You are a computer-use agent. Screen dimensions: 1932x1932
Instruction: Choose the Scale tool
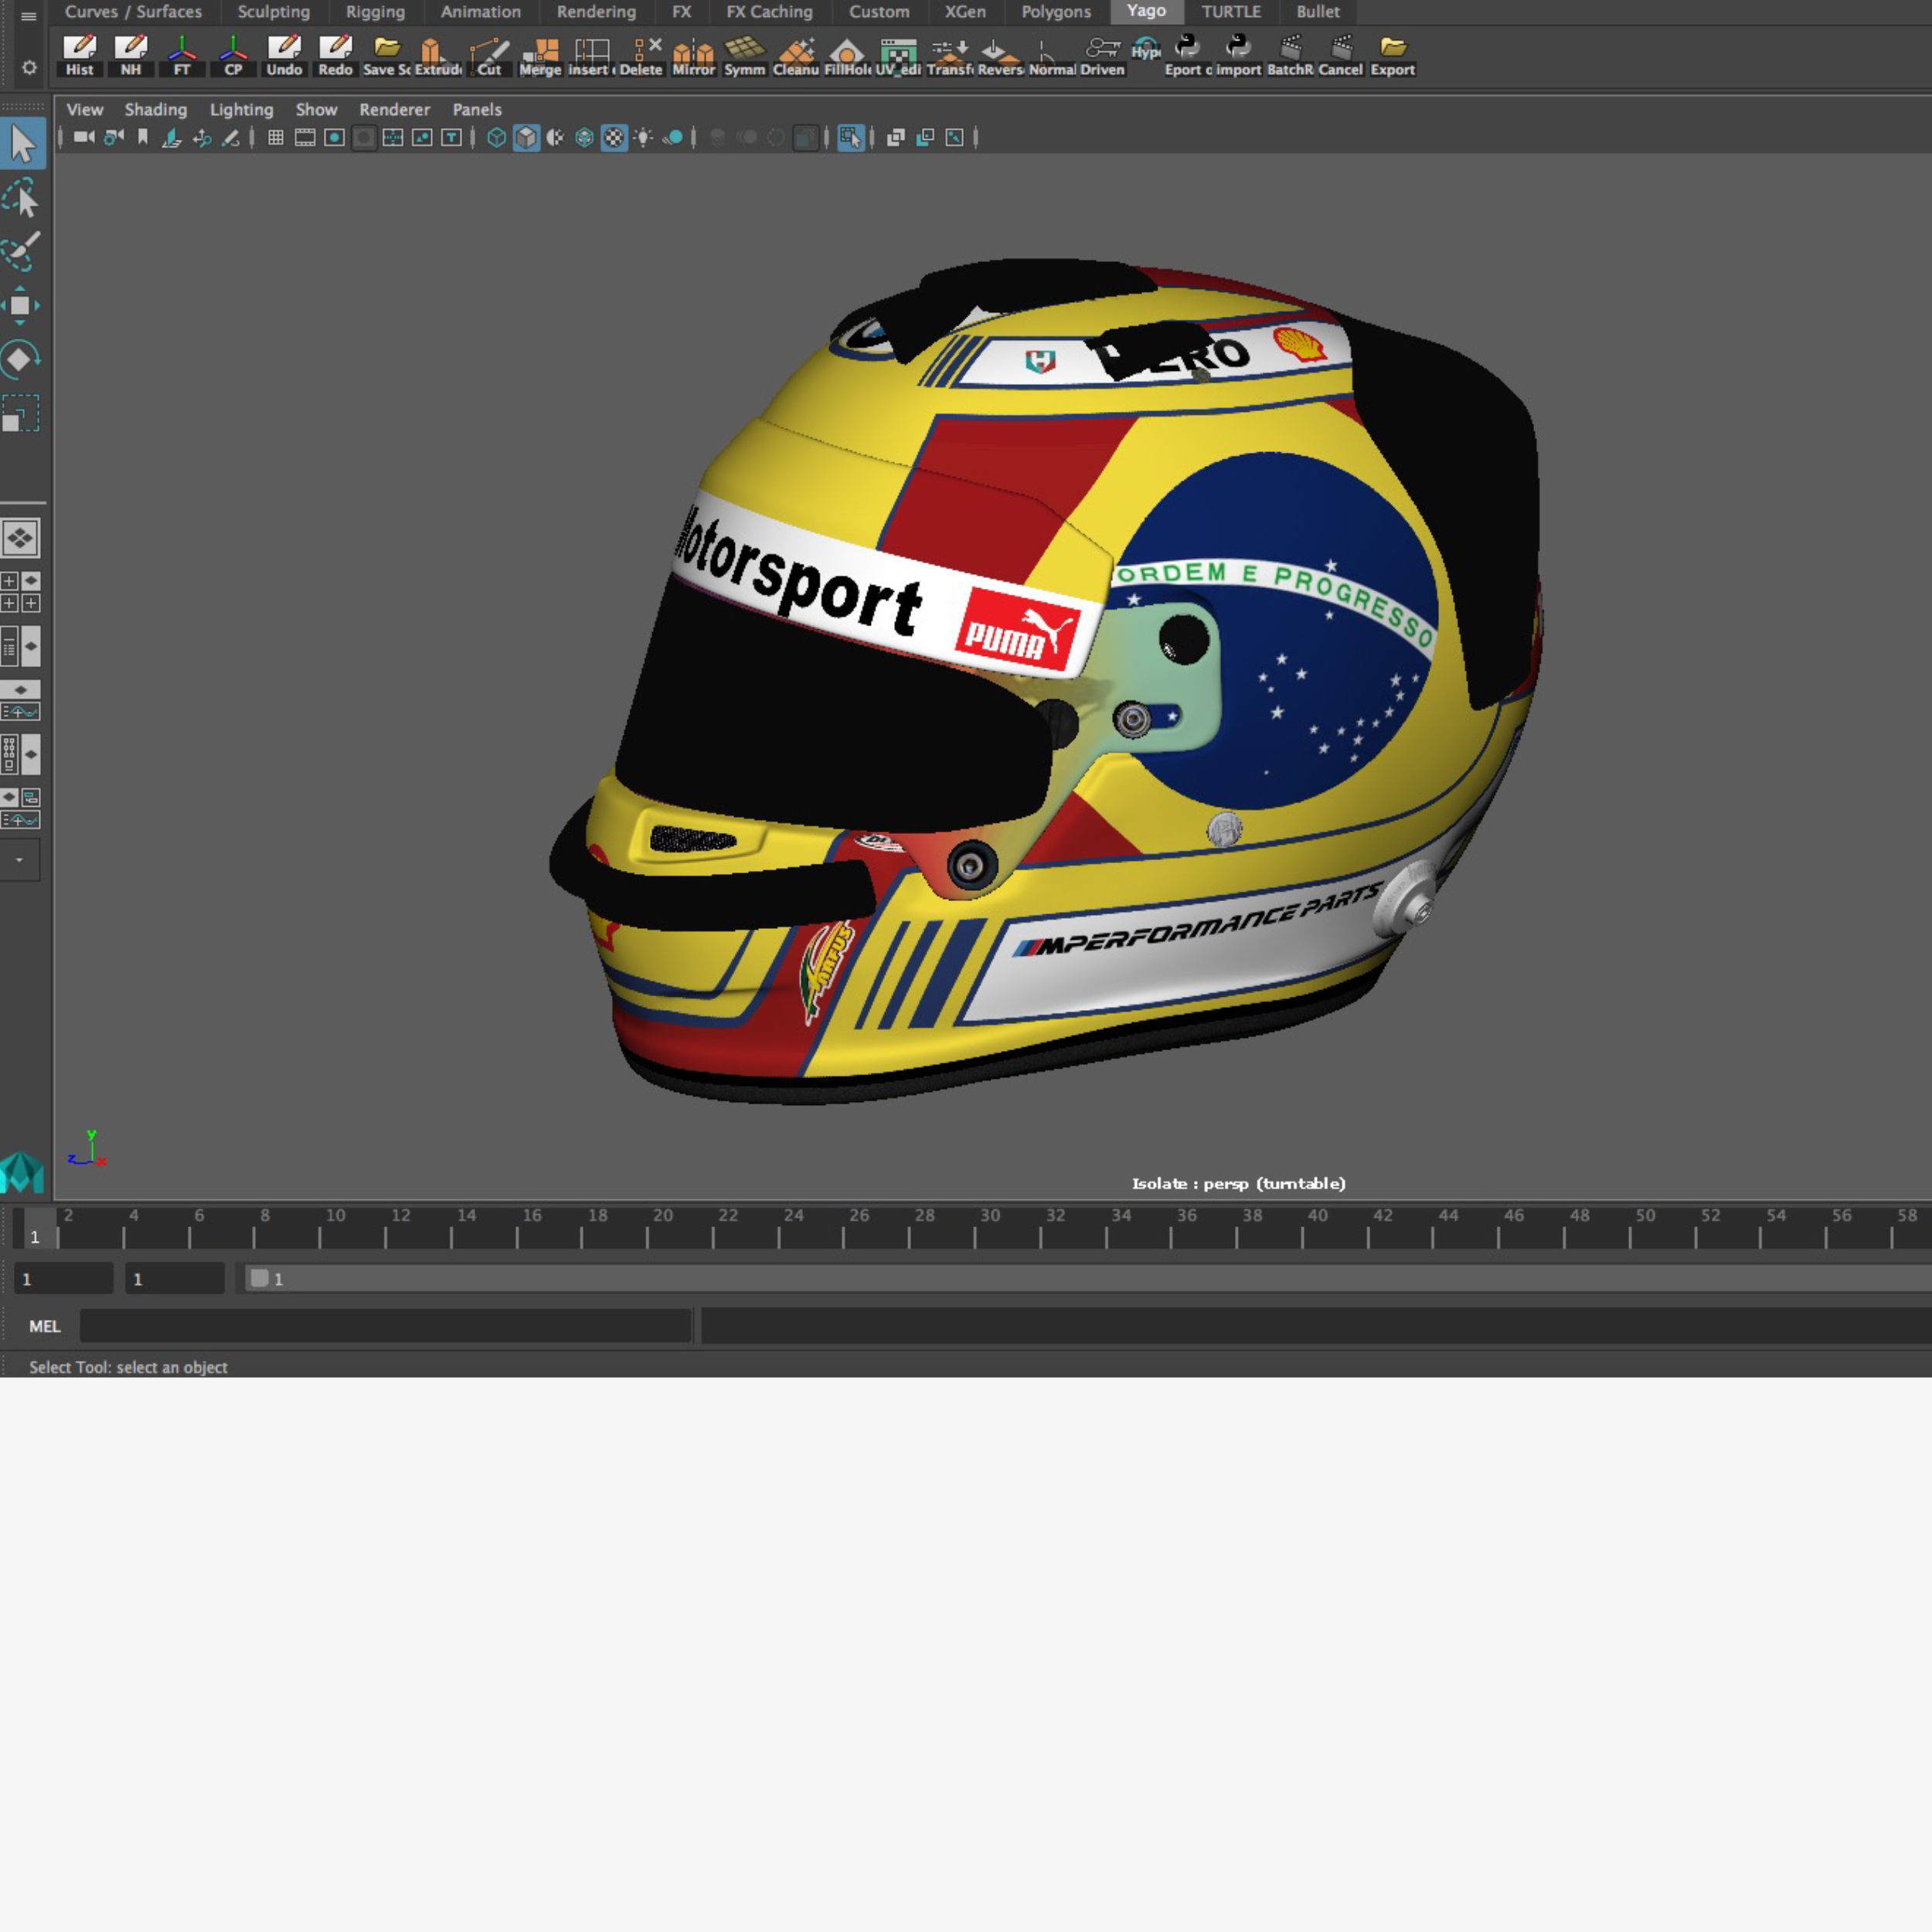20,413
